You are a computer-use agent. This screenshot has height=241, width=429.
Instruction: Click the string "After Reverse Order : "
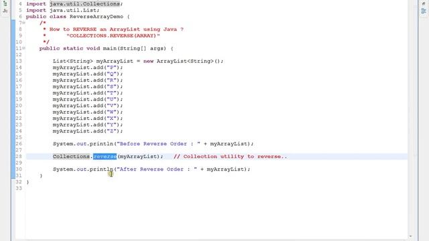[157, 169]
